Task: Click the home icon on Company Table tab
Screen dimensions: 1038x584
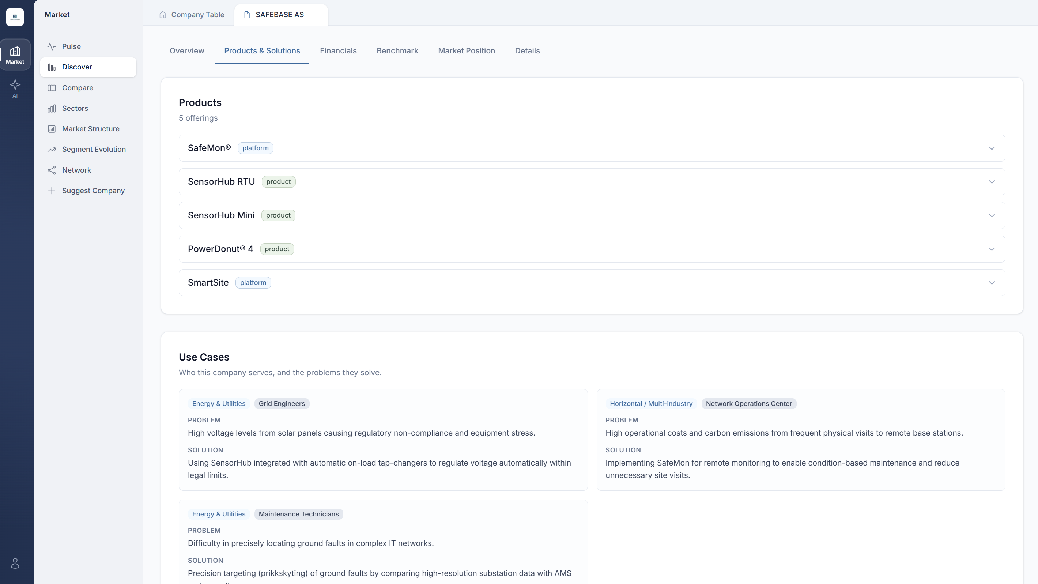Action: point(163,15)
